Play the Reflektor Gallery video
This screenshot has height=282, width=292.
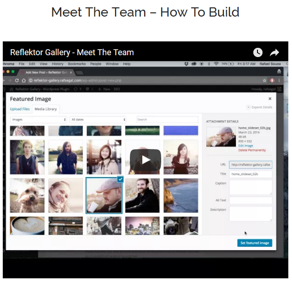[146, 160]
